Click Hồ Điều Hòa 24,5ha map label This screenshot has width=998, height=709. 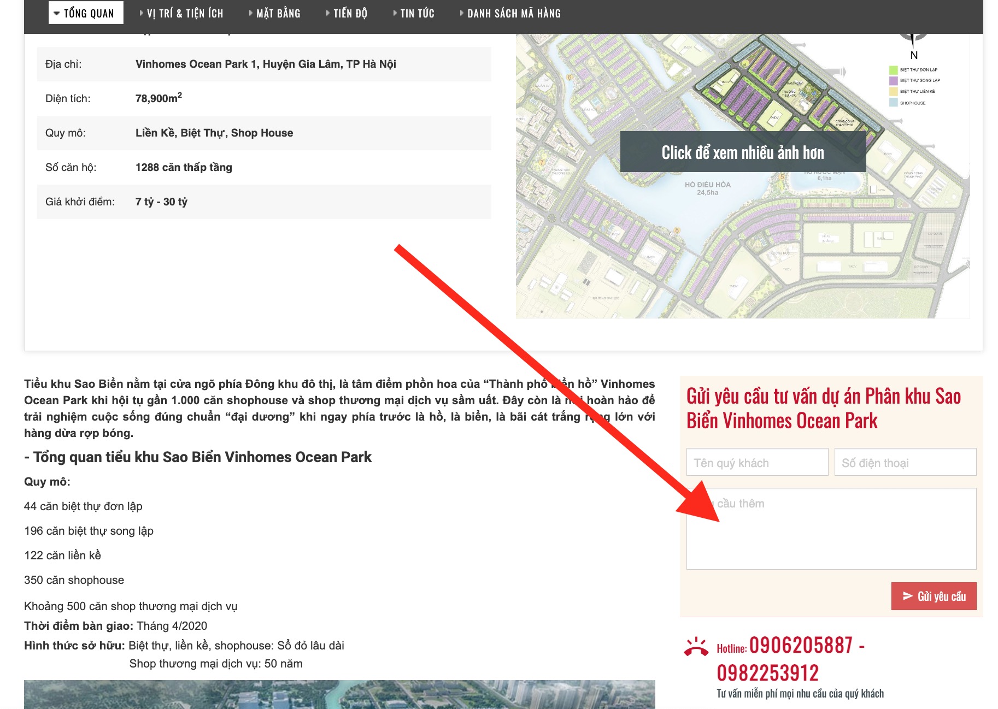pyautogui.click(x=707, y=188)
